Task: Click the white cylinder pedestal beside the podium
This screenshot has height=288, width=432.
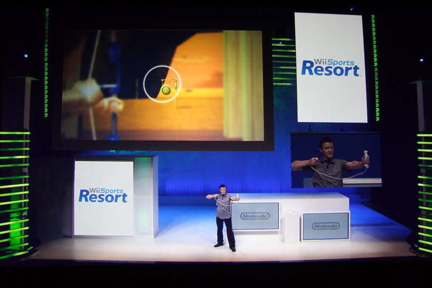Action: (x=292, y=227)
